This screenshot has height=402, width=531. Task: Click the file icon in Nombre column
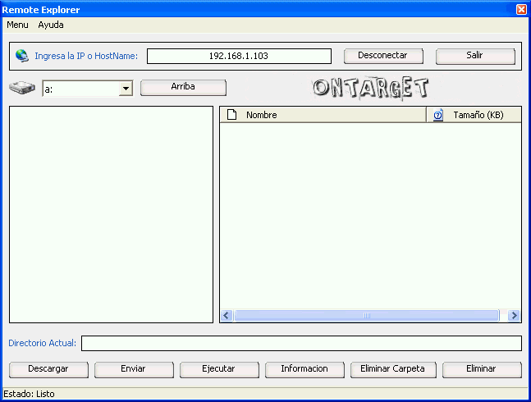(x=231, y=115)
